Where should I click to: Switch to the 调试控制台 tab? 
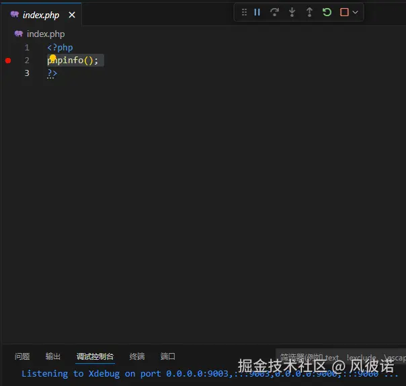95,356
